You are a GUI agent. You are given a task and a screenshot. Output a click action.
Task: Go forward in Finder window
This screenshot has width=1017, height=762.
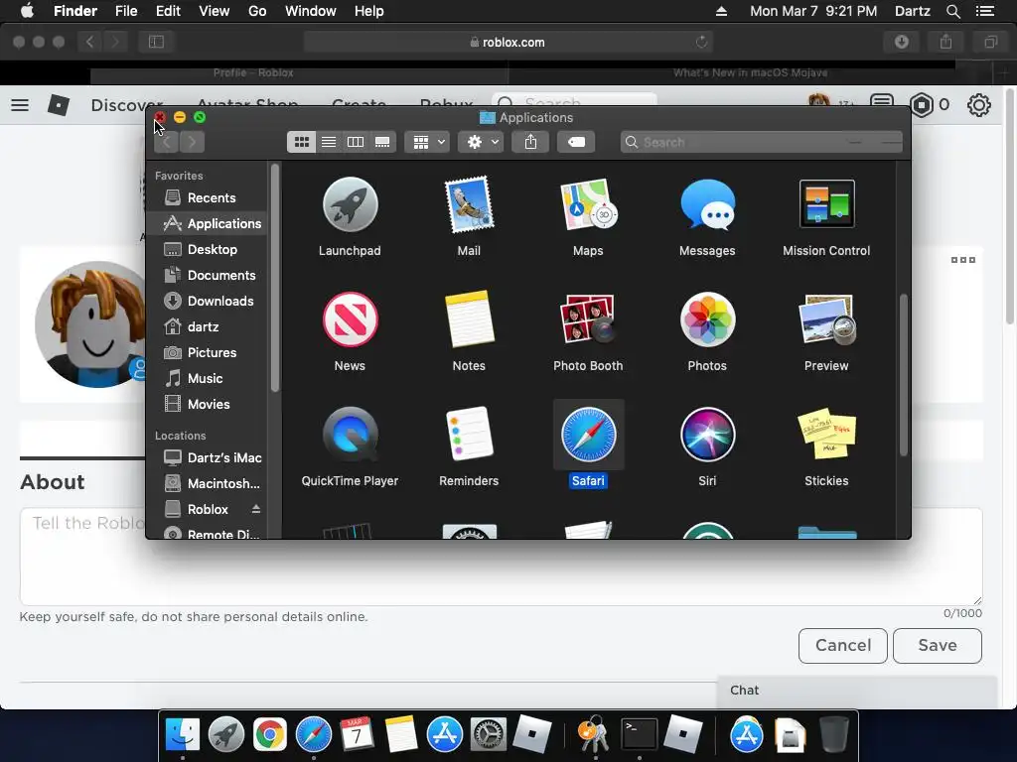pyautogui.click(x=192, y=142)
